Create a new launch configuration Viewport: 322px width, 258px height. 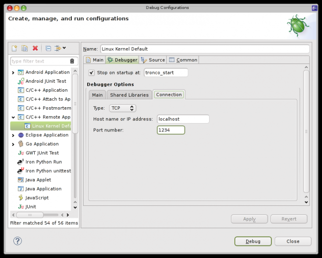[x=14, y=48]
